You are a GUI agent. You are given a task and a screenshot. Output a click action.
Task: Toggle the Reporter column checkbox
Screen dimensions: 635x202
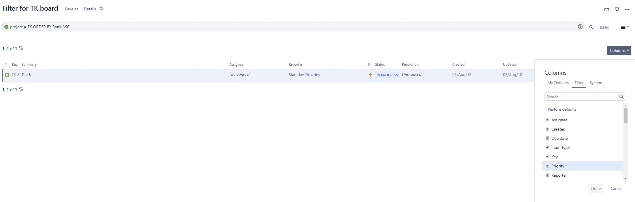(x=547, y=175)
